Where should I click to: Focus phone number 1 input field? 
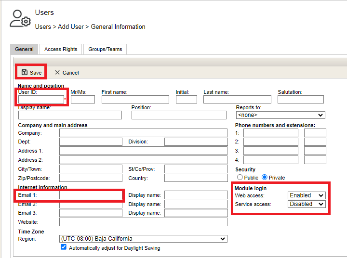(271, 133)
